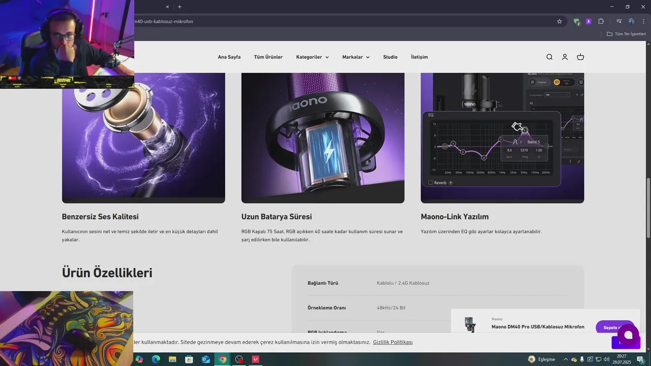Viewport: 651px width, 366px height.
Task: Open Microsoft Edge from the taskbar
Action: (x=156, y=359)
